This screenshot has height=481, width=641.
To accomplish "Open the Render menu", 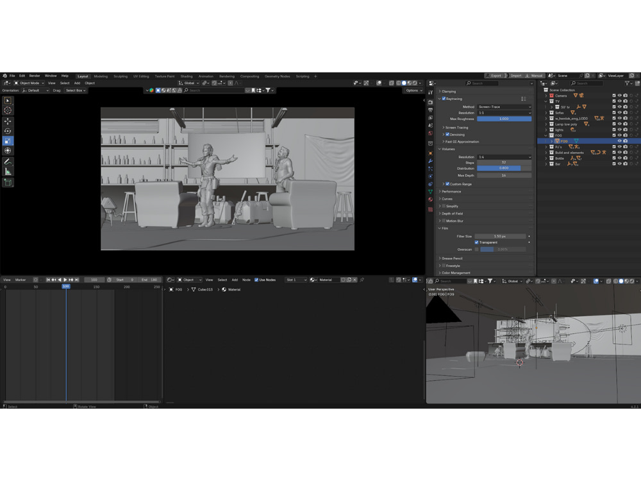I will [35, 76].
